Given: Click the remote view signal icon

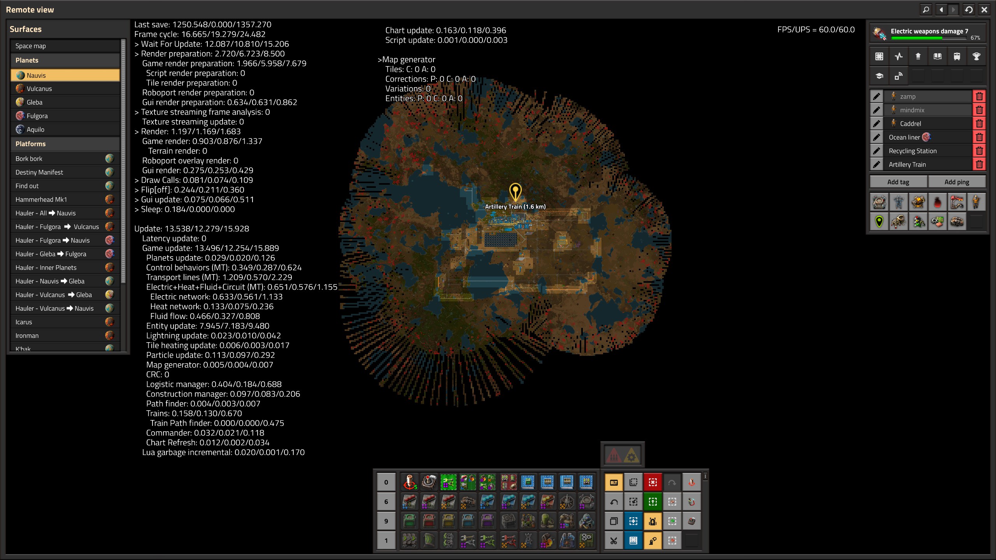Looking at the screenshot, I should click(x=898, y=76).
